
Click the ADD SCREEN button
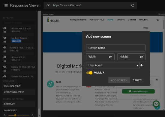coord(119,80)
